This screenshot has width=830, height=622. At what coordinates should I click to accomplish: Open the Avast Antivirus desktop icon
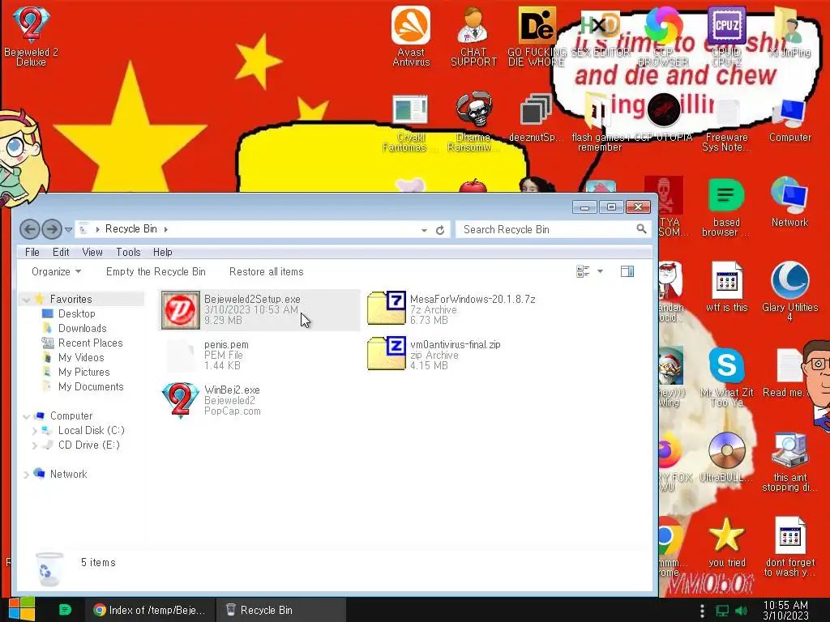(411, 36)
